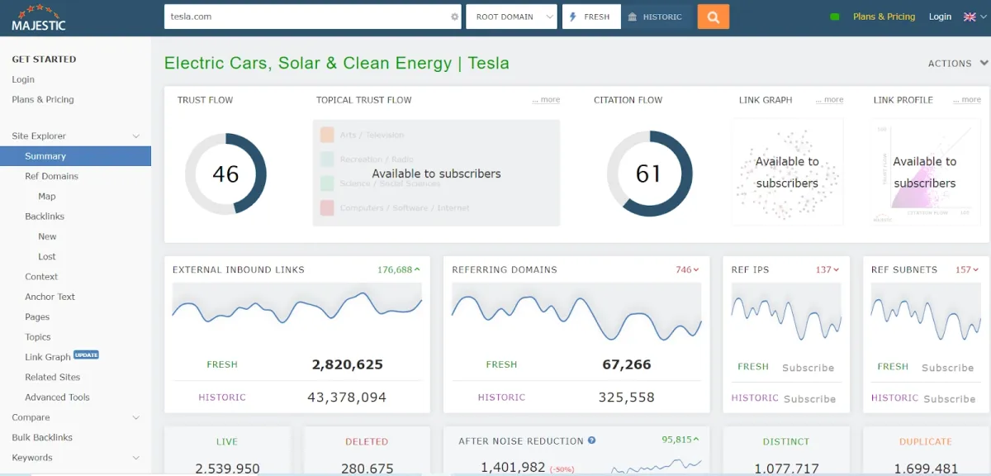Click the After Noise Reduction help icon
Image resolution: width=991 pixels, height=476 pixels.
(591, 440)
